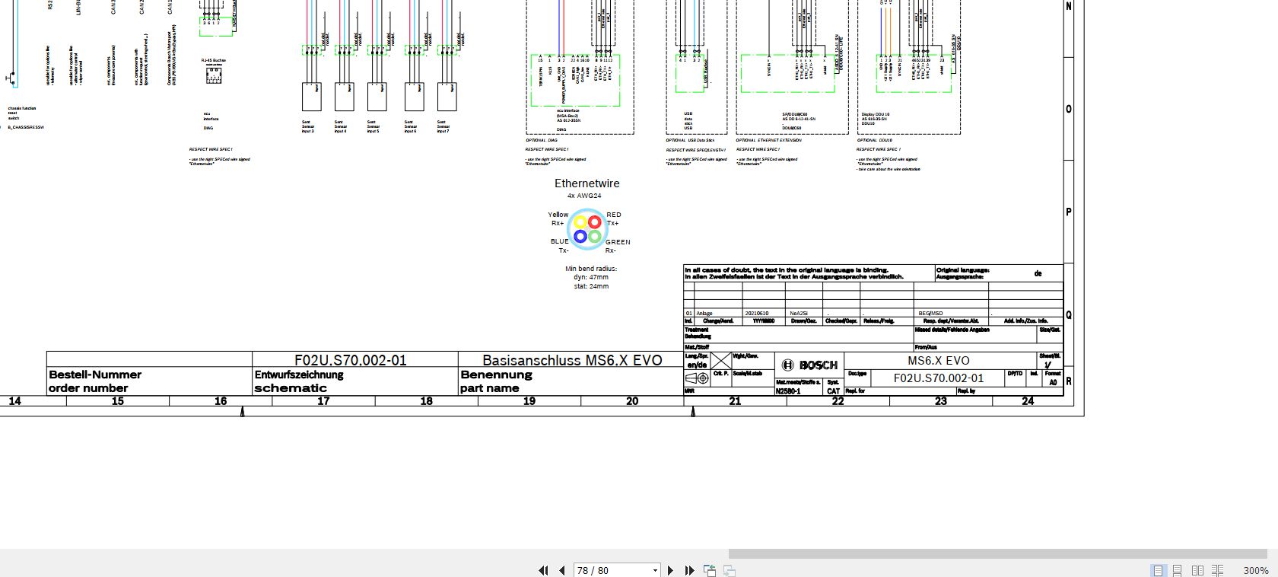Viewport: 1278px width, 577px height.
Task: Click the 'NeA2Si' drawn-by entry
Action: tap(799, 314)
